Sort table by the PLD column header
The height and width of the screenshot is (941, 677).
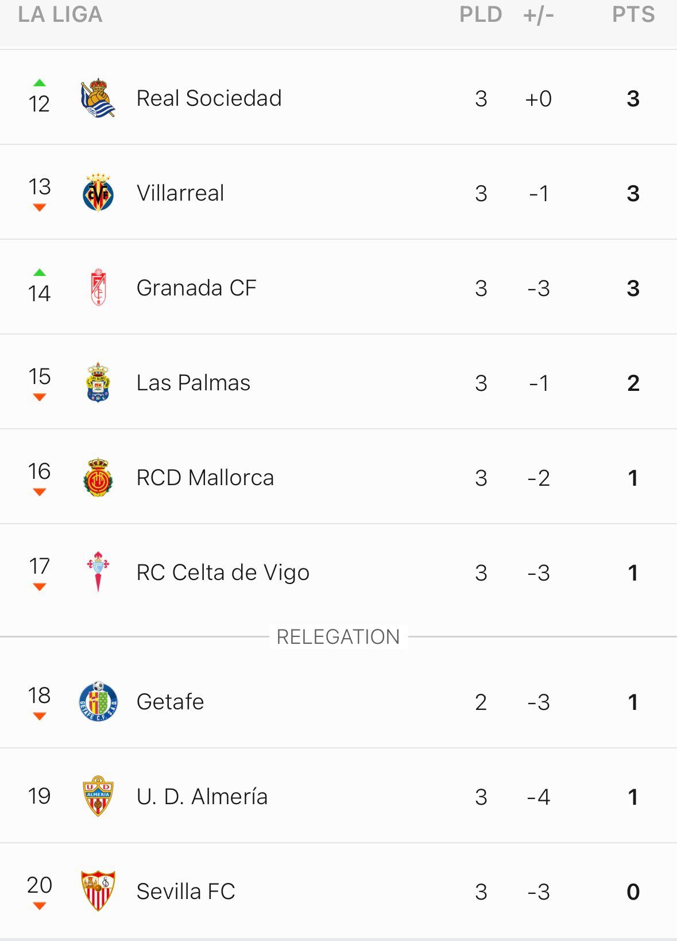481,14
